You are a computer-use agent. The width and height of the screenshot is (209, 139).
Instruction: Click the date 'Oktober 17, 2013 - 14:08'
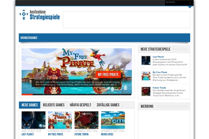click(113, 131)
